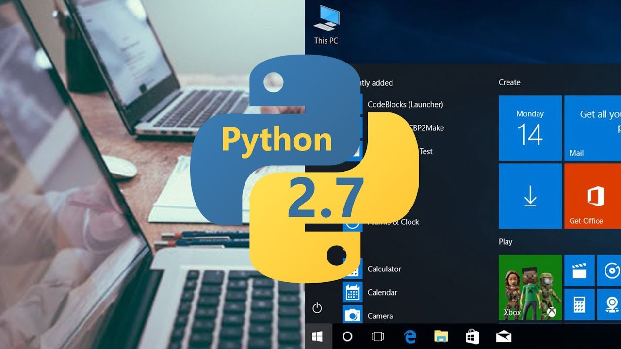The width and height of the screenshot is (621, 349).
Task: Open the Monday 14 calendar tile
Action: click(x=530, y=128)
